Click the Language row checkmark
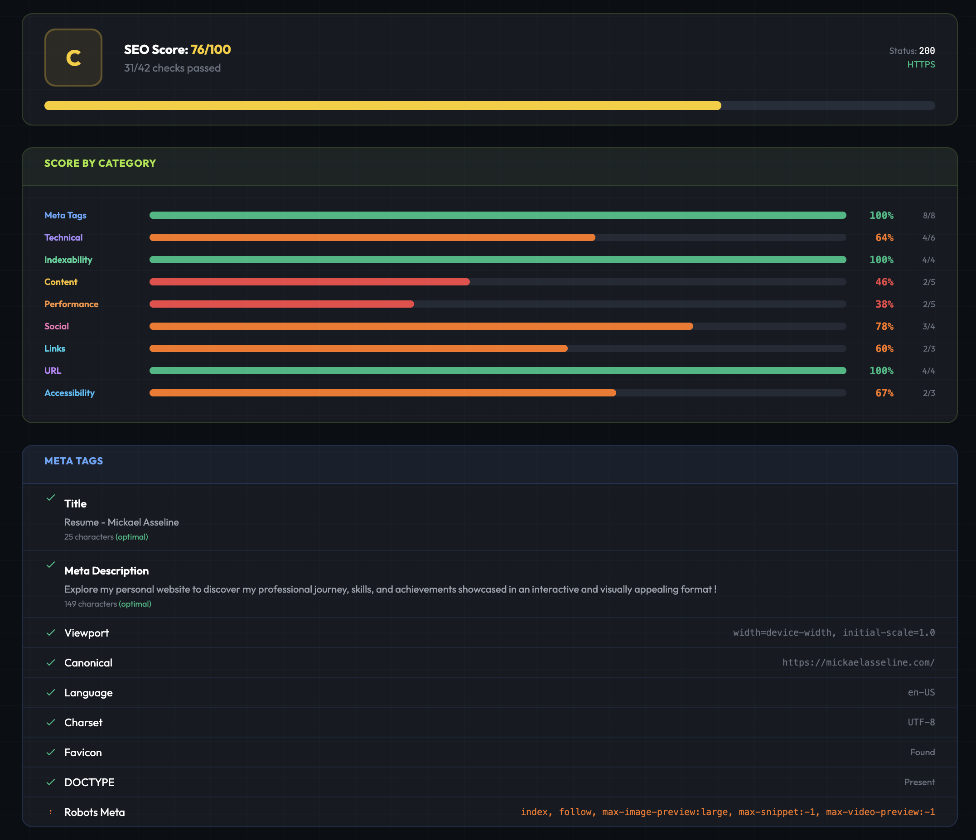This screenshot has width=976, height=840. (51, 693)
